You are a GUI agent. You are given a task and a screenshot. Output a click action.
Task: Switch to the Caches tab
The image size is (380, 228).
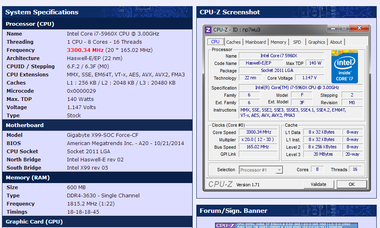[233, 42]
